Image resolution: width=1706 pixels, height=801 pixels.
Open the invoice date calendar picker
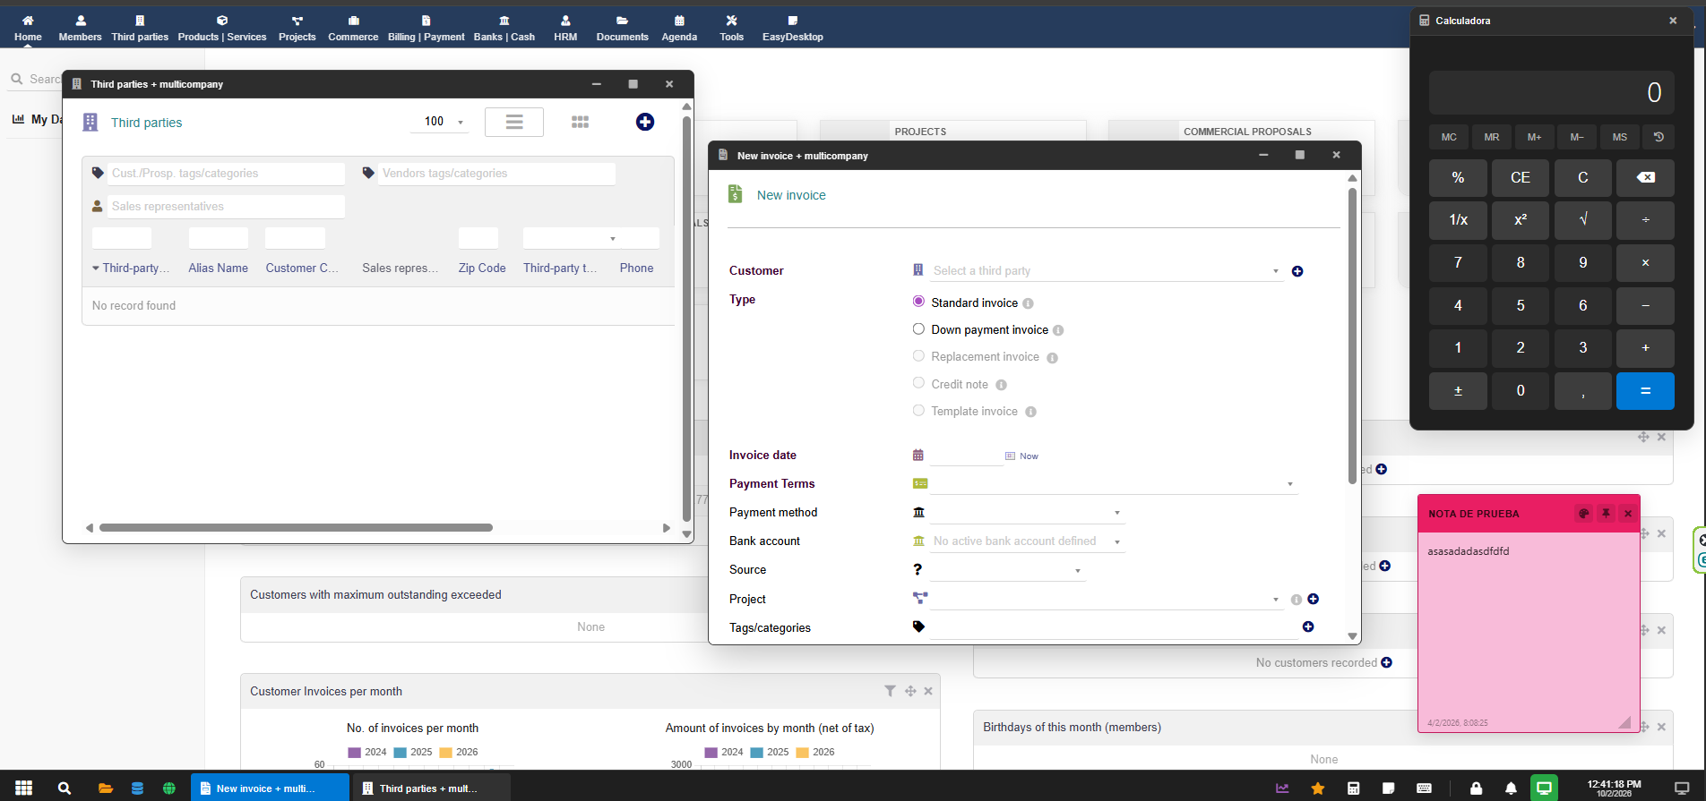pos(918,456)
